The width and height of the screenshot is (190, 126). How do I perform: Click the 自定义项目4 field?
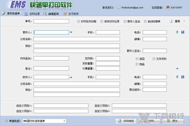tap(139, 111)
